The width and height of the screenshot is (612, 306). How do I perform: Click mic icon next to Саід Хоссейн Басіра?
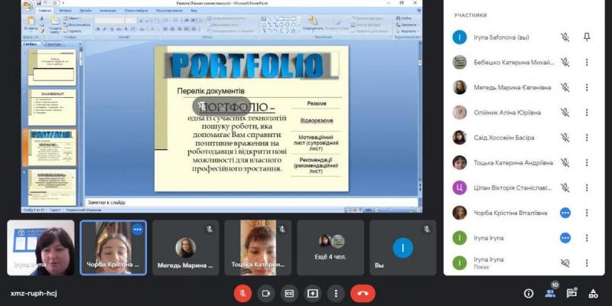pyautogui.click(x=565, y=138)
